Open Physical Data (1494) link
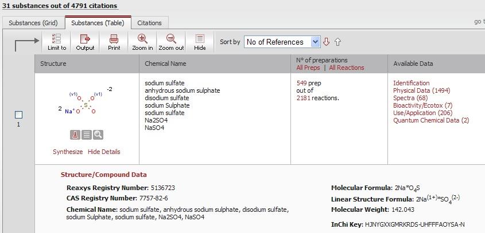Image resolution: width=485 pixels, height=233 pixels. [x=422, y=90]
